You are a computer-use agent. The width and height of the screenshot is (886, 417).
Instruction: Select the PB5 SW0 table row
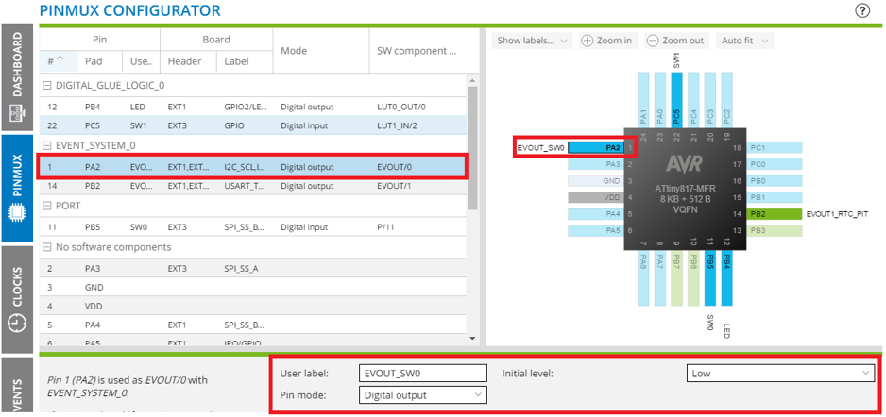(x=253, y=227)
